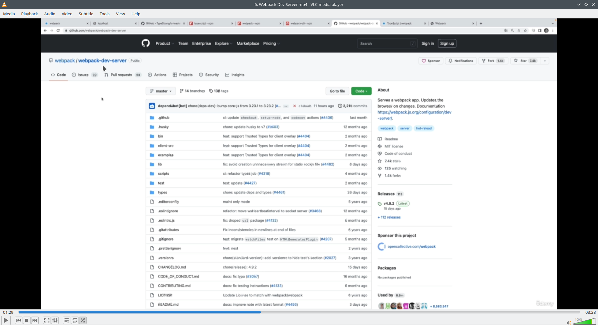The image size is (598, 325).
Task: Toggle loop playback mode
Action: [75, 320]
